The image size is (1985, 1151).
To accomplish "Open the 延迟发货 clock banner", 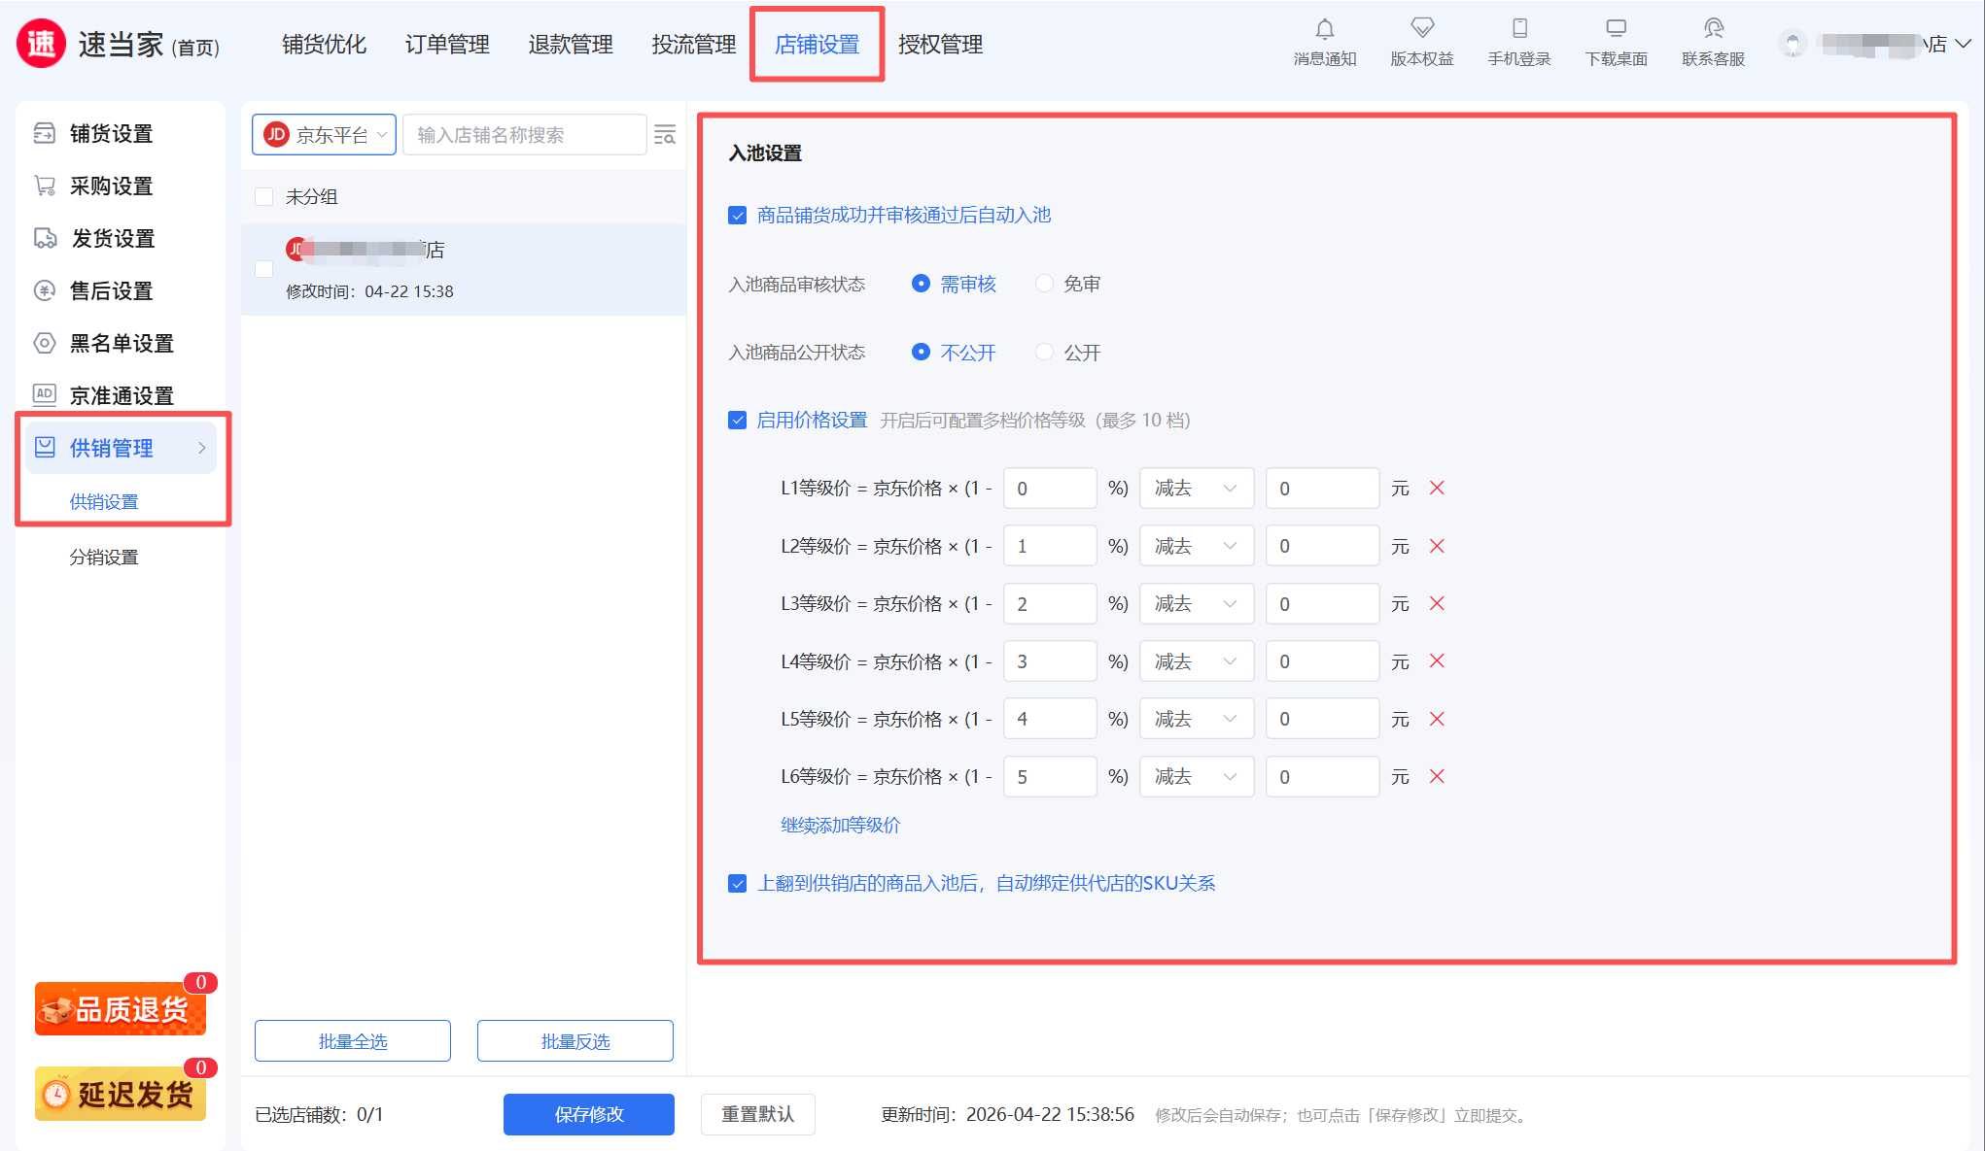I will click(121, 1094).
